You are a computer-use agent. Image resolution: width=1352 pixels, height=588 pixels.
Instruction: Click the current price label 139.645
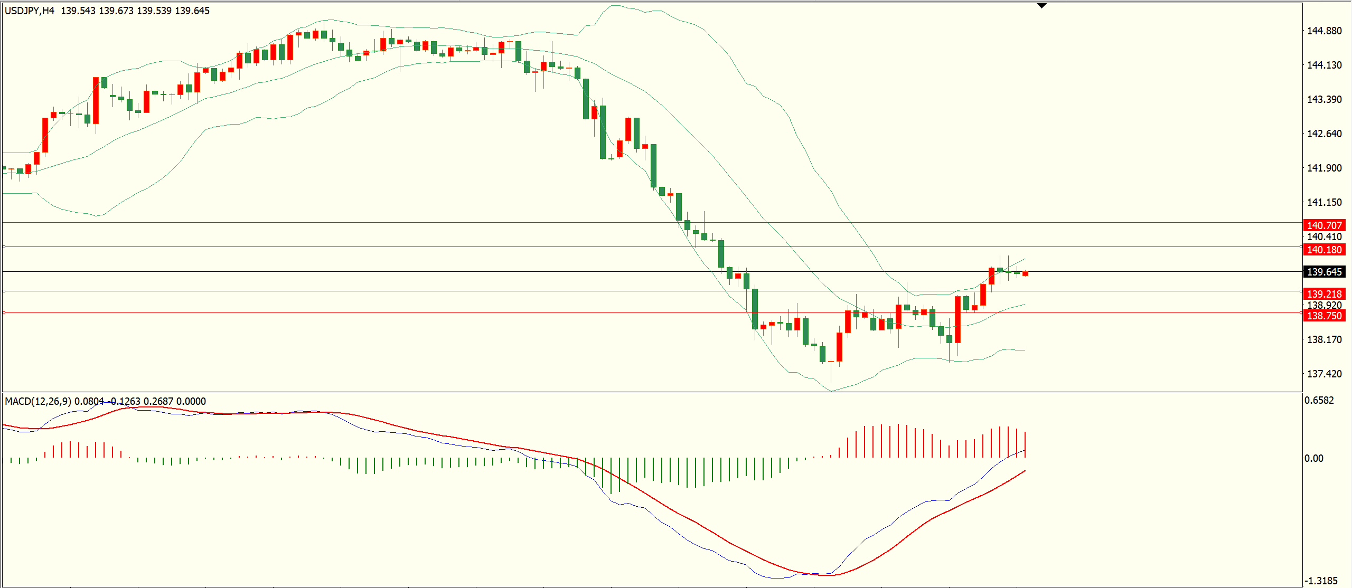pos(1324,272)
